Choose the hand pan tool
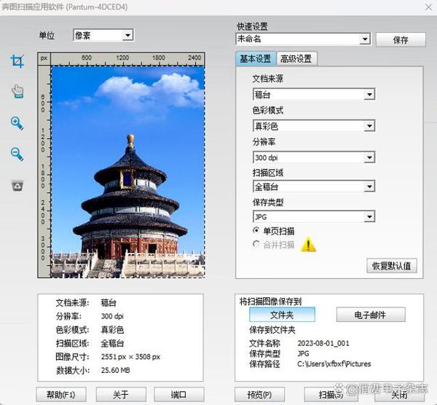Image resolution: width=437 pixels, height=405 pixels. [x=17, y=92]
